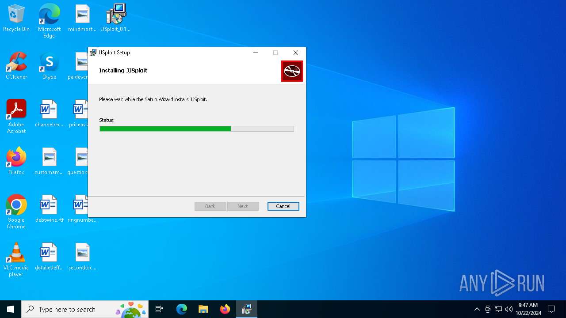The image size is (566, 318).
Task: Open File Explorer from the taskbar
Action: coord(203,309)
